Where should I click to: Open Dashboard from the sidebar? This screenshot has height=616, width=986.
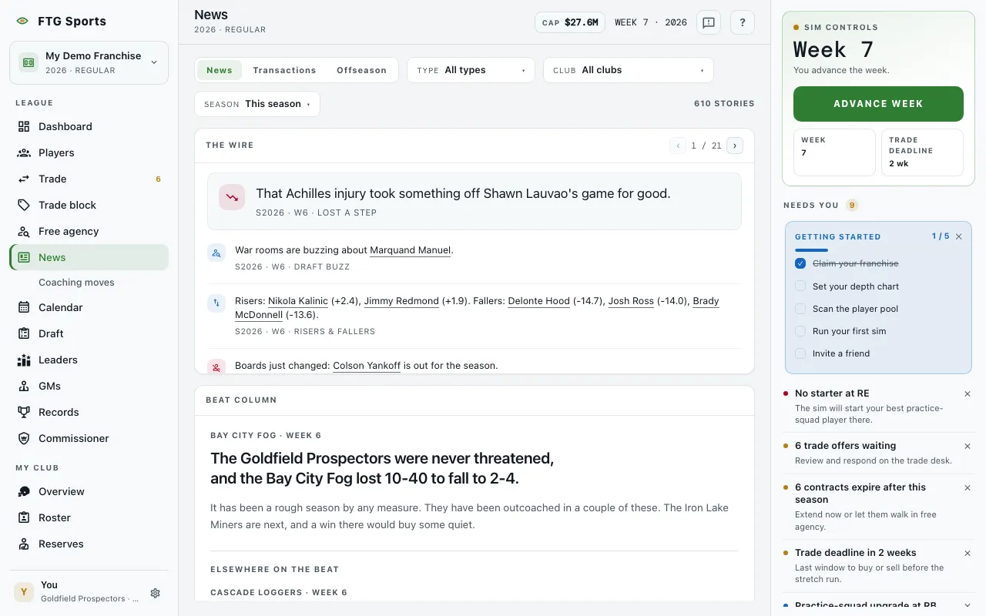coord(89,126)
